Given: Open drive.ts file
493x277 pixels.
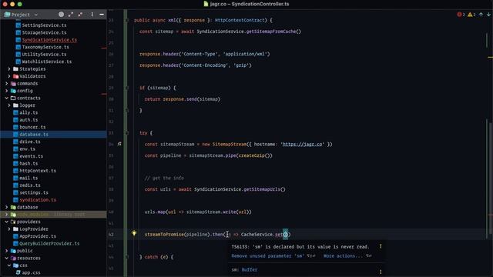Looking at the screenshot, I should 30,142.
